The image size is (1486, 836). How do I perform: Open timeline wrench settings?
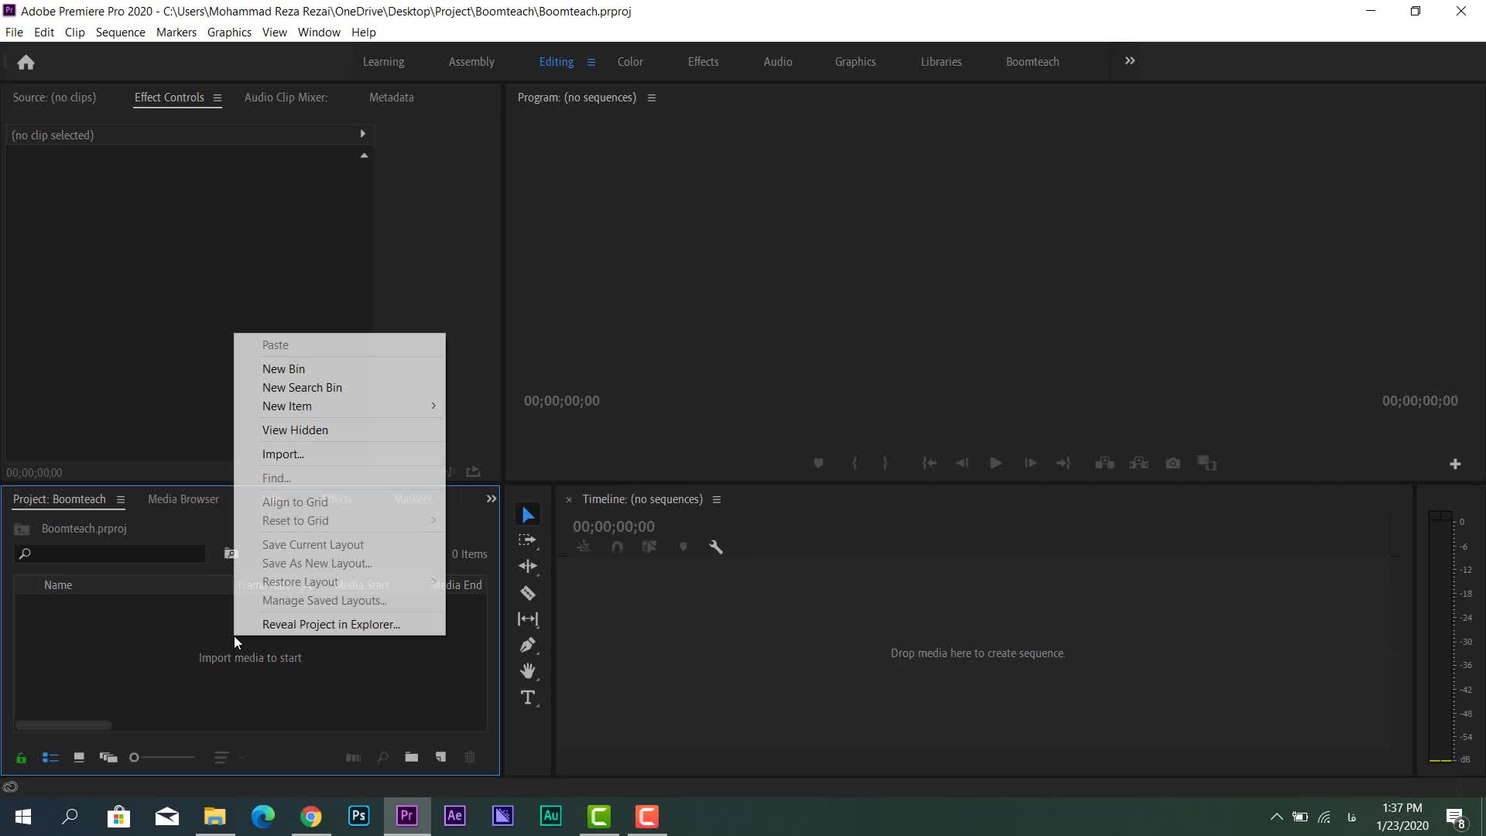point(716,547)
